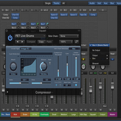
Task: Mute the Kick channel
Action: coord(13,110)
